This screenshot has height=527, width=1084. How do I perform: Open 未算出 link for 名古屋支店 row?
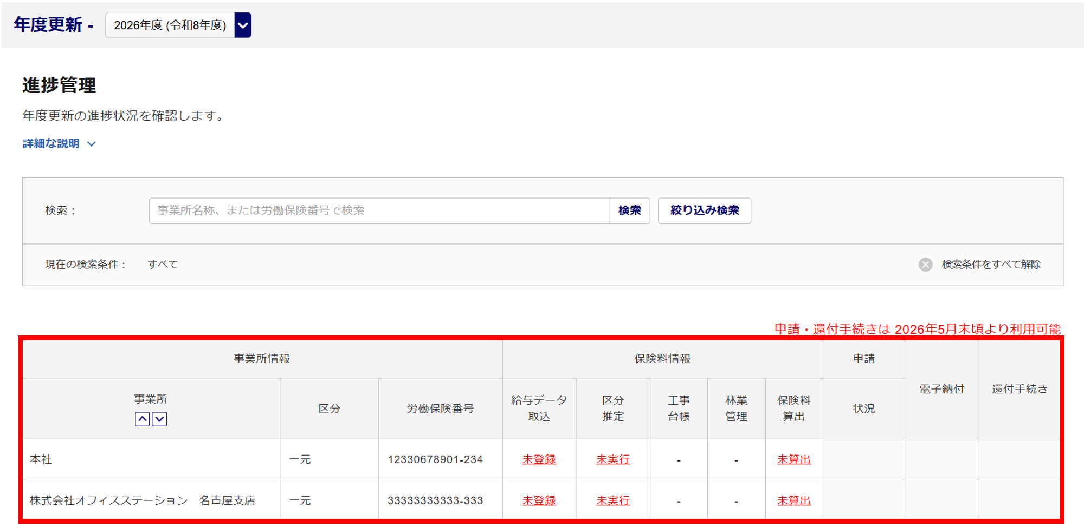[x=793, y=501]
